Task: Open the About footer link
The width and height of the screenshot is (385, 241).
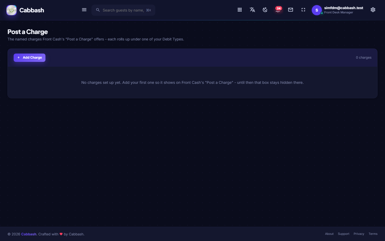Action: click(329, 234)
